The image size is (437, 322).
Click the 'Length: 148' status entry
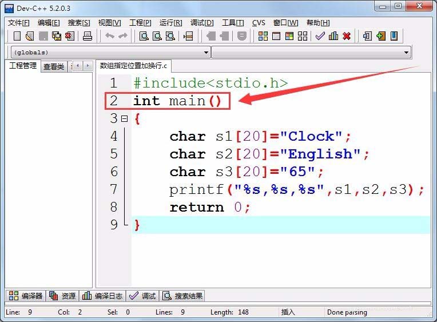(x=229, y=312)
